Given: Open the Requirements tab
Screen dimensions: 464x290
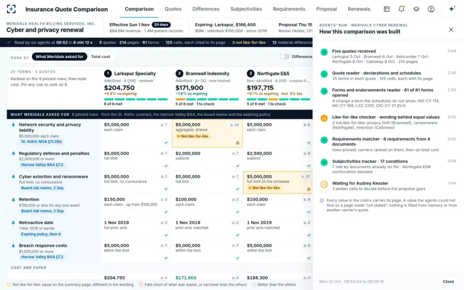Looking at the screenshot, I should pos(289,9).
